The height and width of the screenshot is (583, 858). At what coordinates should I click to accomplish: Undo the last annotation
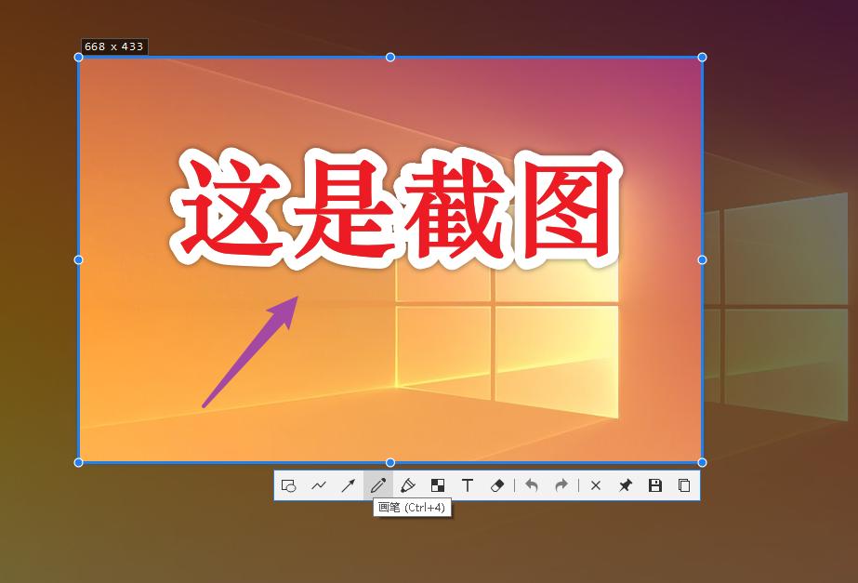coord(532,484)
